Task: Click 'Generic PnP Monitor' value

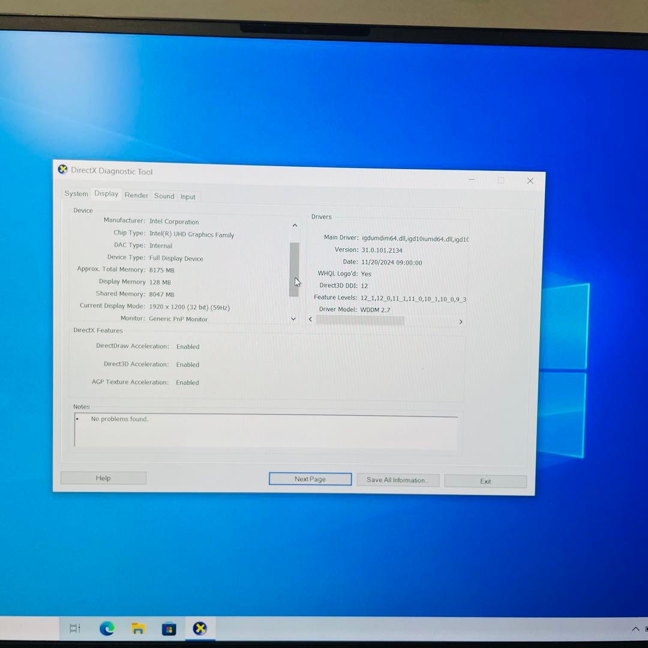Action: click(178, 319)
